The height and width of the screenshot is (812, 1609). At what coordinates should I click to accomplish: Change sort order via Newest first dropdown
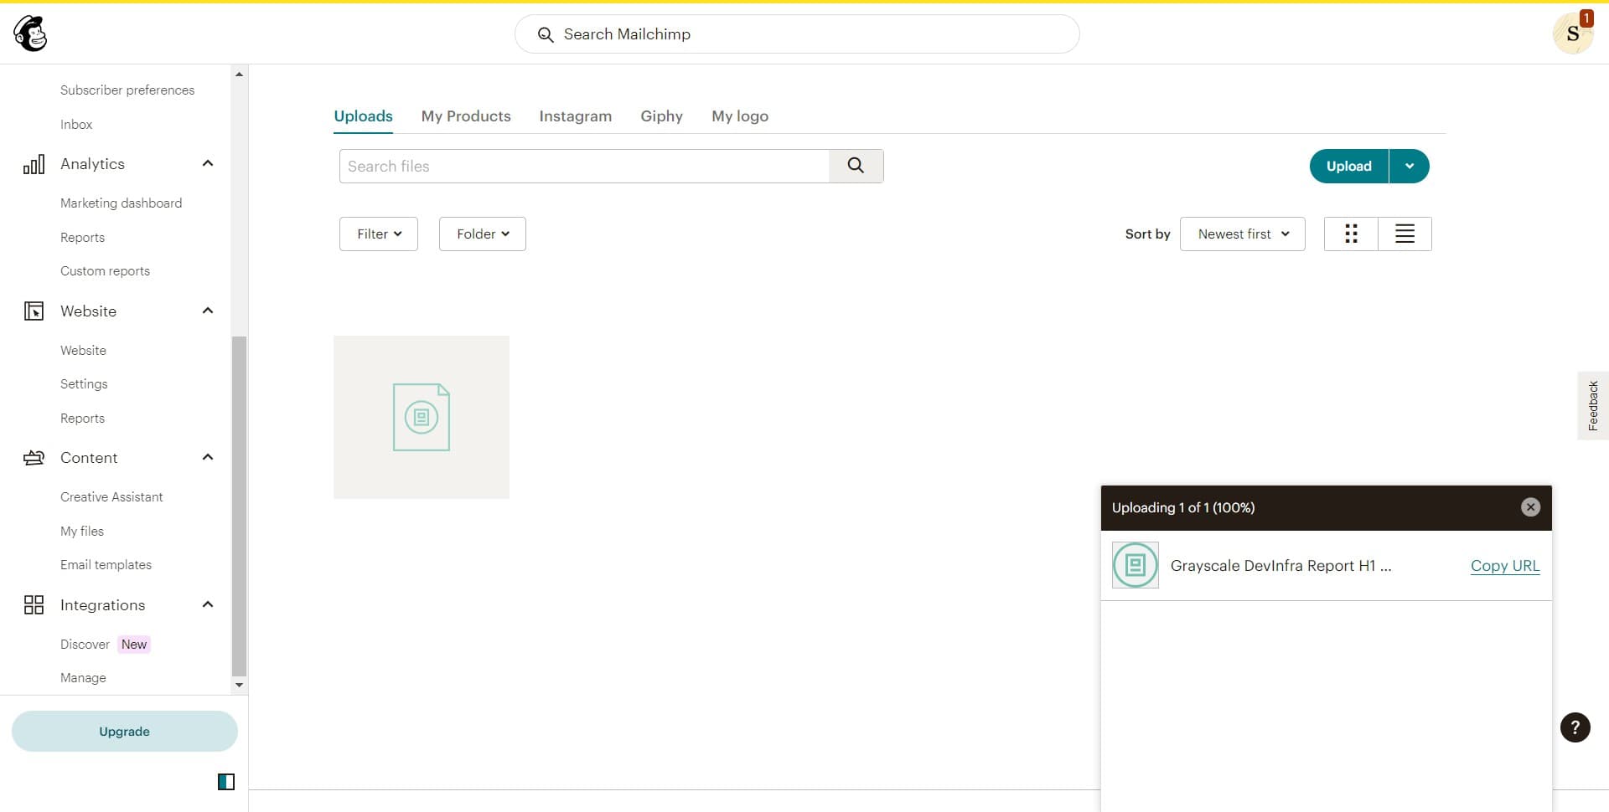pyautogui.click(x=1242, y=234)
